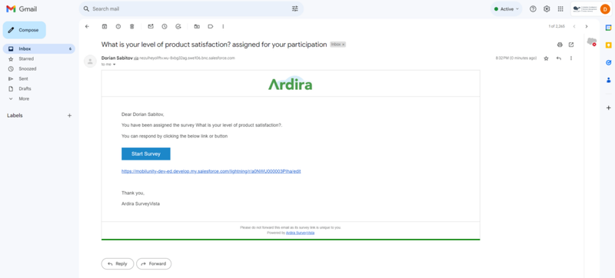The height and width of the screenshot is (278, 615).
Task: Click the Ardira logo in email
Action: click(291, 84)
